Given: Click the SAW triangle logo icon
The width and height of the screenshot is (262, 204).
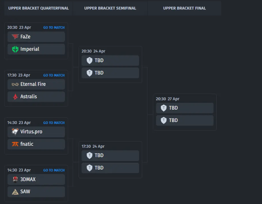Looking at the screenshot, I should (15, 192).
